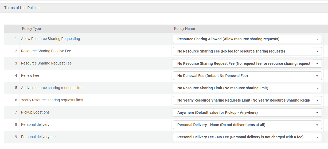Viewport: 328px width, 149px height.
Task: Click the 'Personal Delivery Fee - No Fee' field
Action: point(243,137)
